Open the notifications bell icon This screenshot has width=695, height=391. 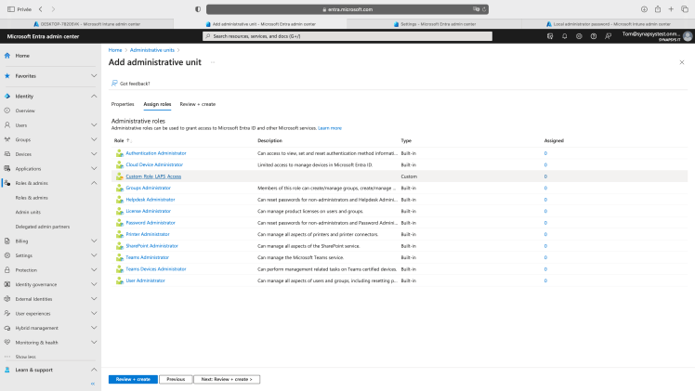(x=564, y=36)
